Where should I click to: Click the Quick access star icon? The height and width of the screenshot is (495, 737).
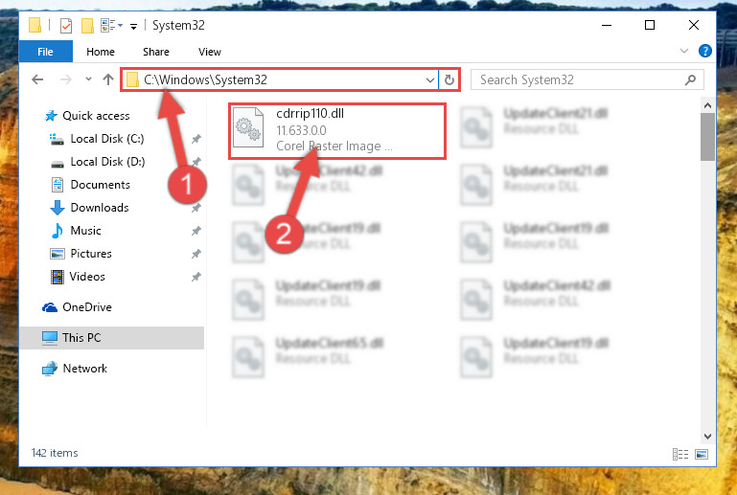pyautogui.click(x=51, y=116)
